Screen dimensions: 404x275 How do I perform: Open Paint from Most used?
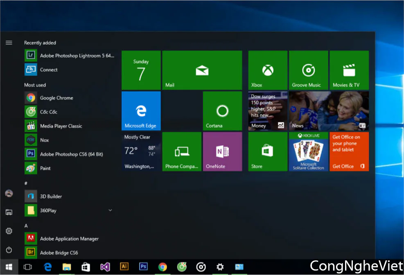(x=70, y=168)
